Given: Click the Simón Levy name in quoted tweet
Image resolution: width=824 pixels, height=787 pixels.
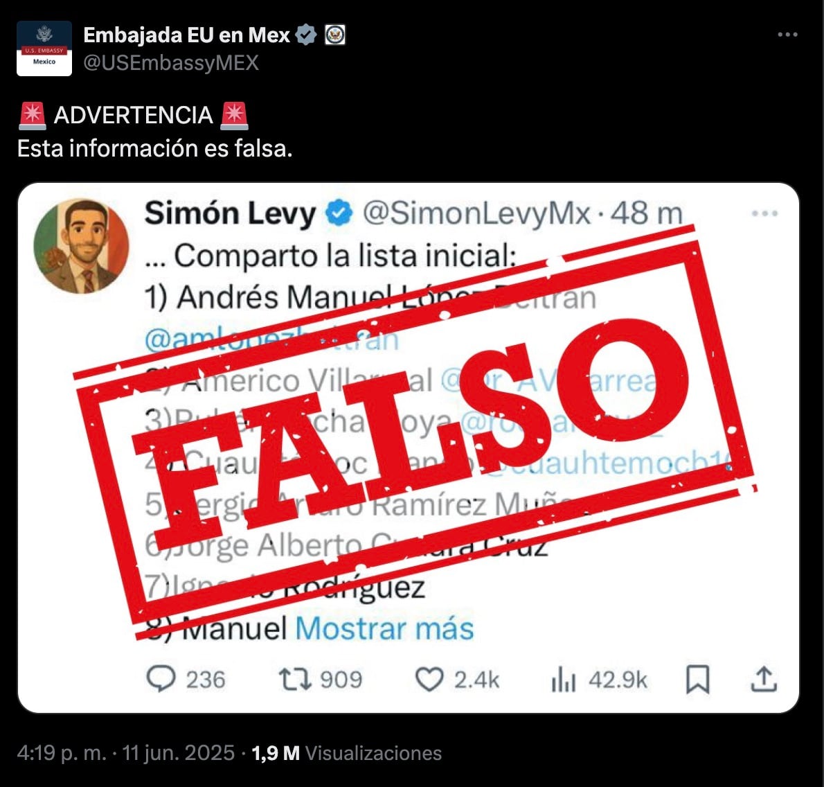Looking at the screenshot, I should 230,213.
